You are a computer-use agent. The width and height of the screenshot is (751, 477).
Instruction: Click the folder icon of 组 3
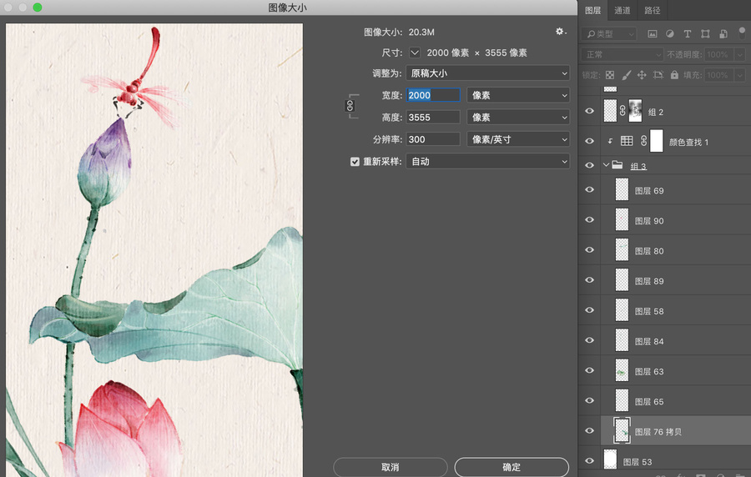pos(617,165)
